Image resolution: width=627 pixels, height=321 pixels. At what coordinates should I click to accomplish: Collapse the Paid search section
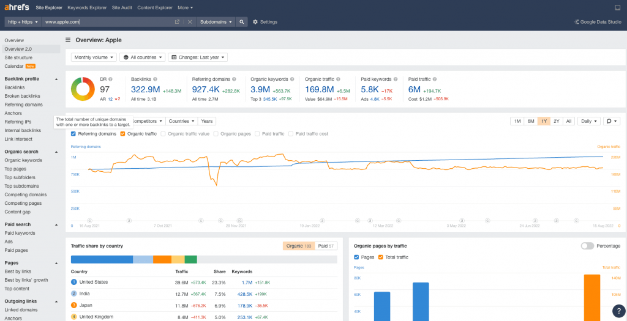56,224
